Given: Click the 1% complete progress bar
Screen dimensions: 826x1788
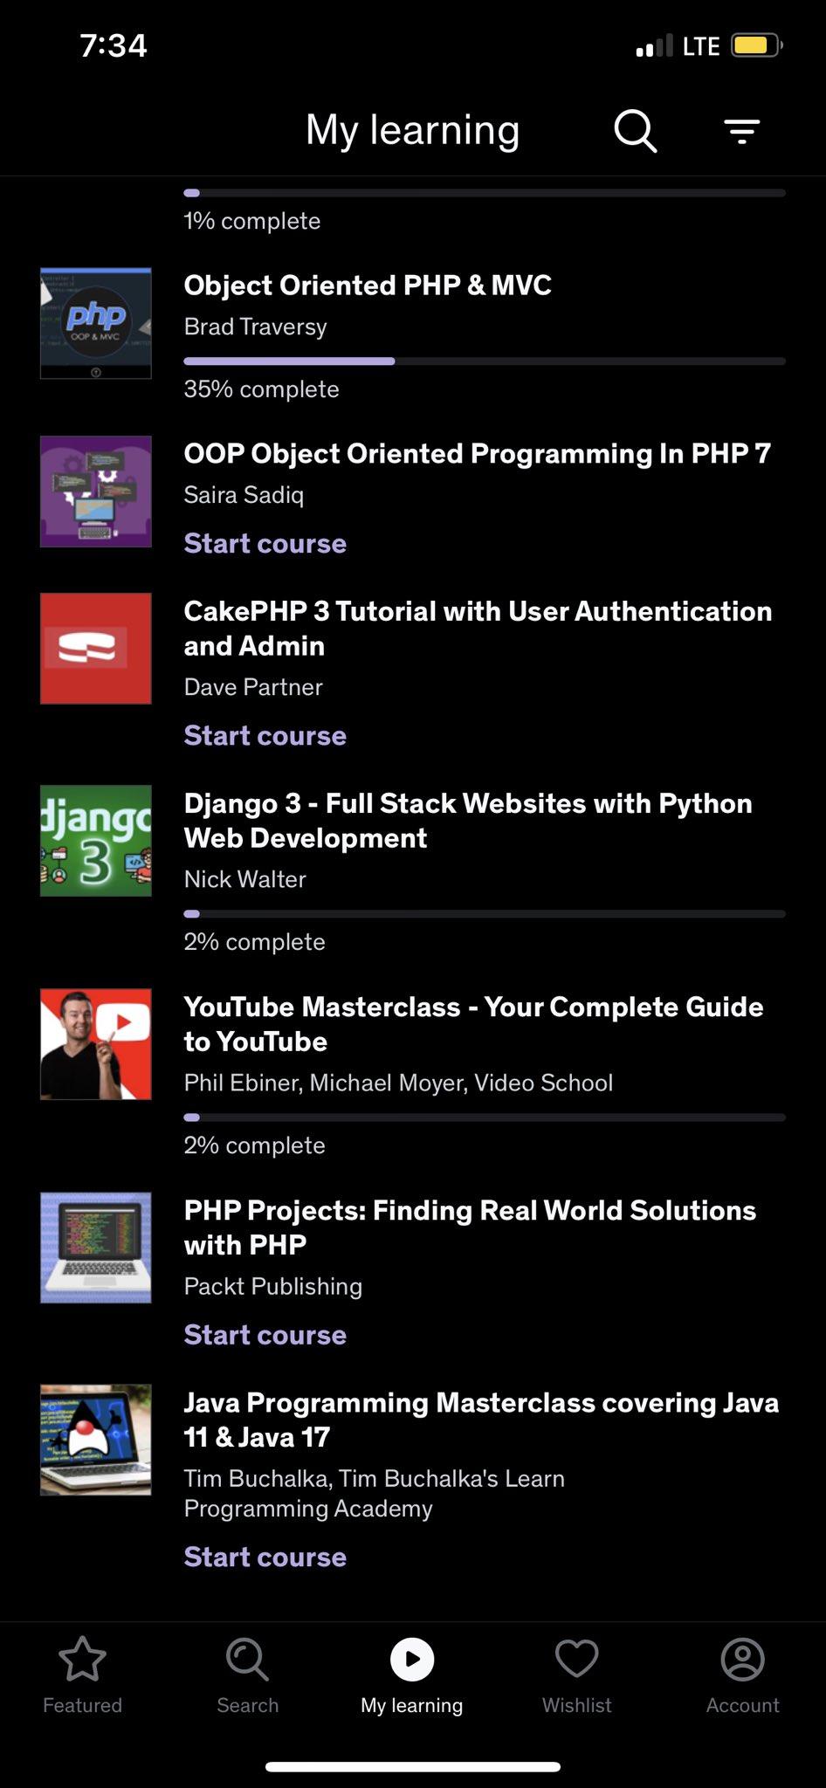Looking at the screenshot, I should click(x=485, y=192).
